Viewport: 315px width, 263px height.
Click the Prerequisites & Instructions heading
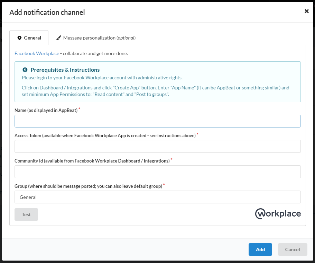[x=65, y=70]
